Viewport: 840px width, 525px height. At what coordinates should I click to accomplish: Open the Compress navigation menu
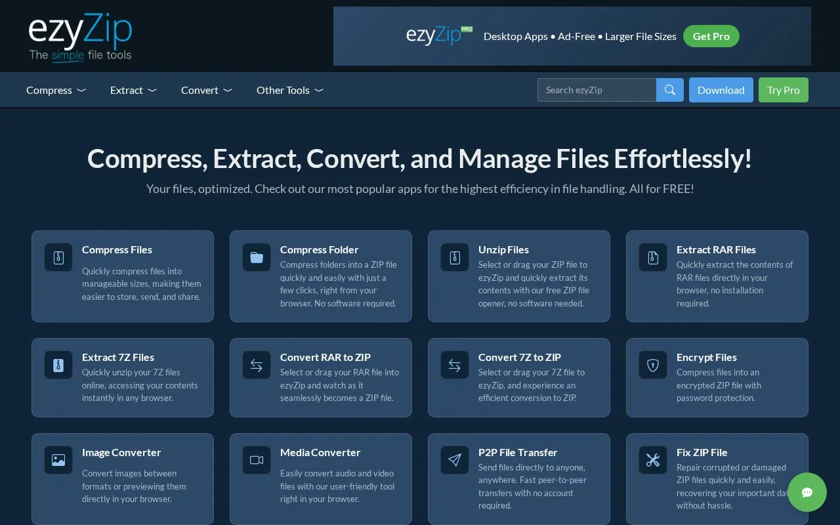coord(56,90)
